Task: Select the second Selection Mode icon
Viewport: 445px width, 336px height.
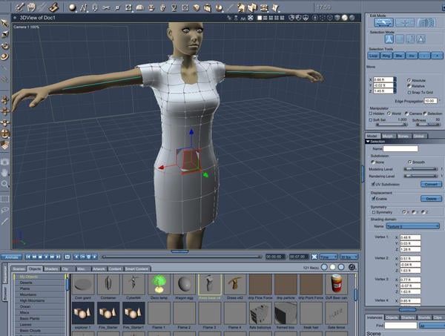Action: 400,39
